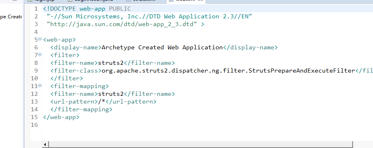Screen dimensions: 373x148
Task: Click 'Archetype Created Web Application' display name text
Action: (162, 47)
